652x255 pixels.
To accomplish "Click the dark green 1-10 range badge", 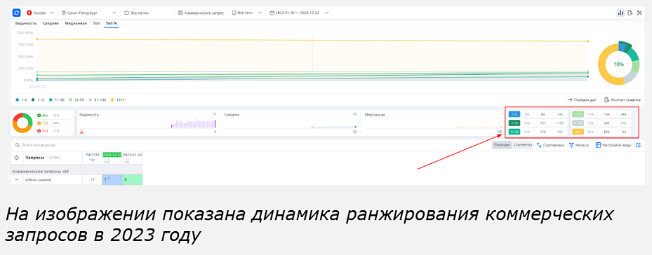I will (x=514, y=123).
